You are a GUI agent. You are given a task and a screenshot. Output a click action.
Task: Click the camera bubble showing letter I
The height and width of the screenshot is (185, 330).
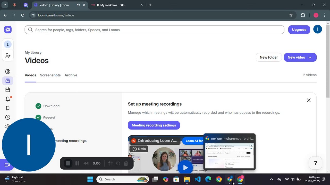29,145
